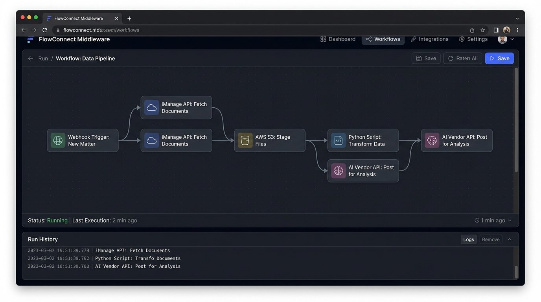
Task: Click the FlowConnect Middleware logo icon
Action: pos(31,39)
